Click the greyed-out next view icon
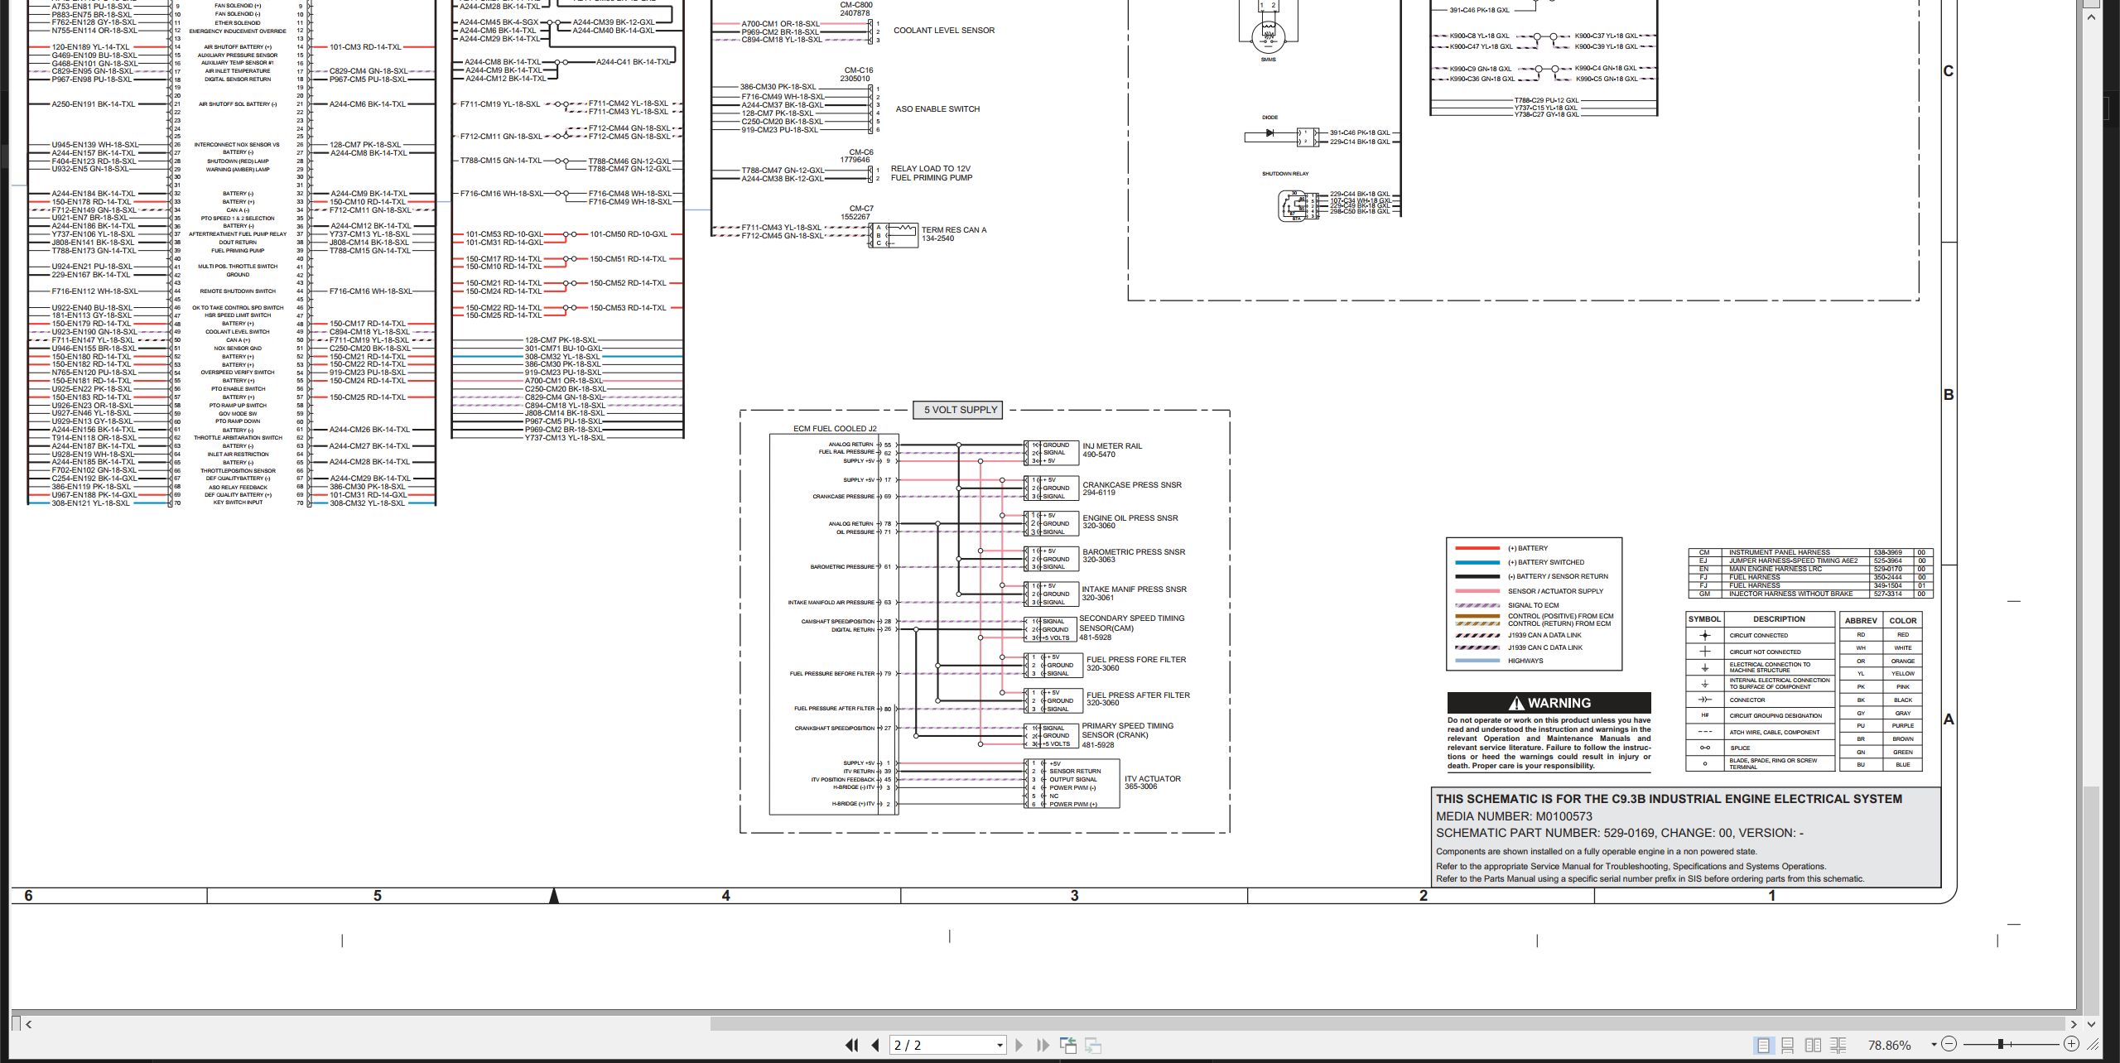This screenshot has width=2120, height=1063. pyautogui.click(x=1093, y=1046)
